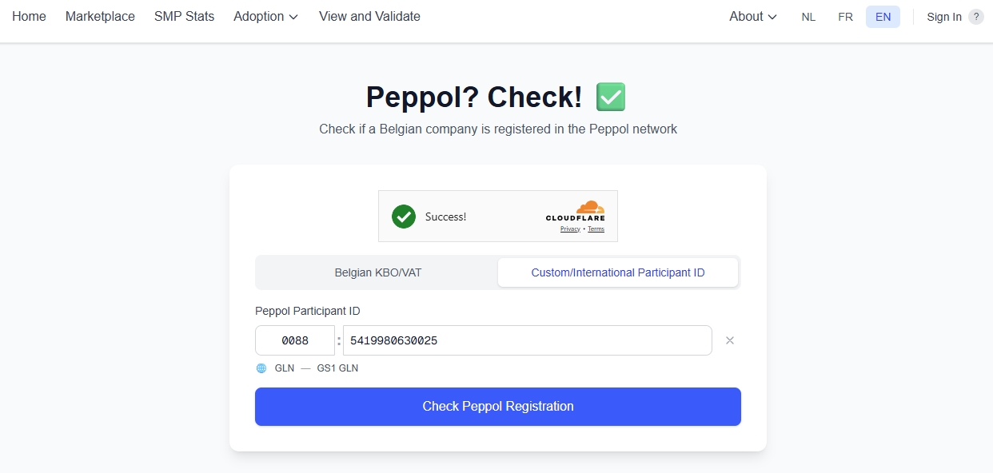Open the Cloudflare Privacy link
Screen dimensions: 993x473
(570, 229)
